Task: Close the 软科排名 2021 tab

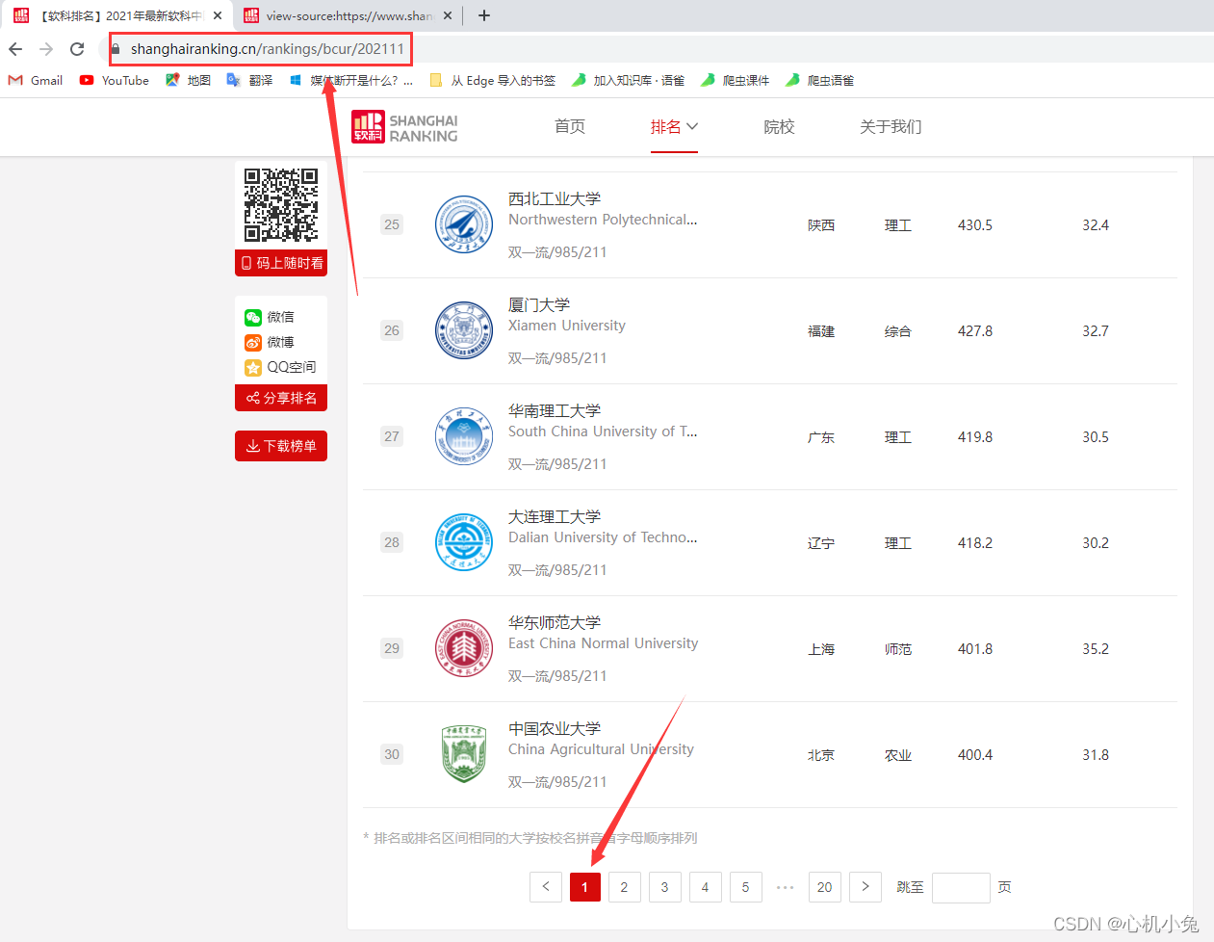Action: click(x=218, y=15)
